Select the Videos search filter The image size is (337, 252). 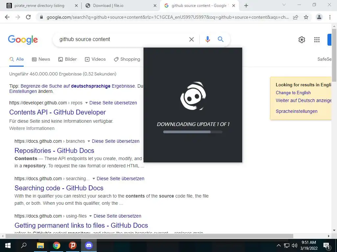(95, 59)
